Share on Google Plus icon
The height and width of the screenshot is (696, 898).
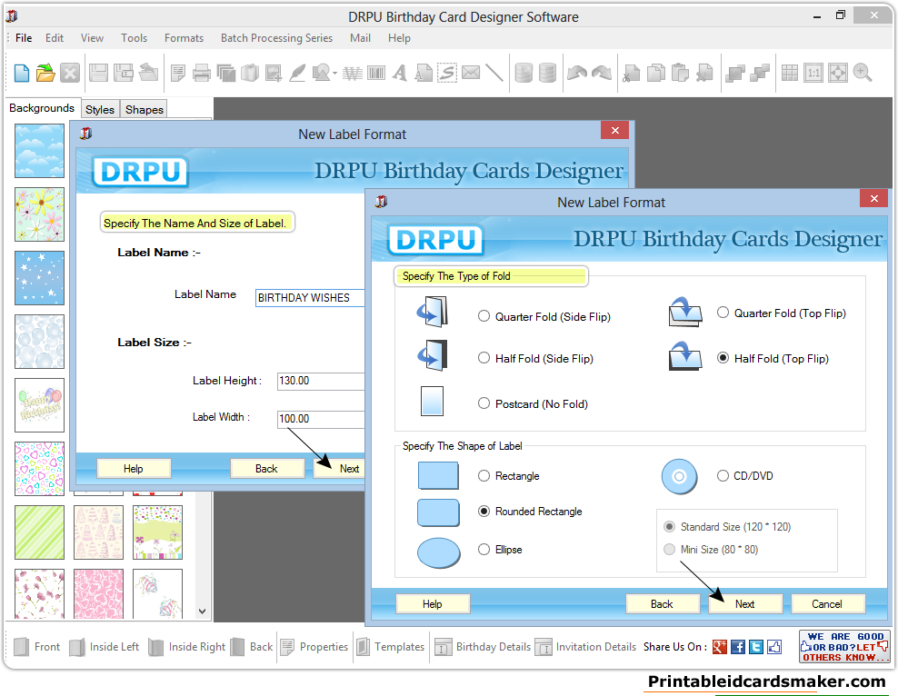720,647
